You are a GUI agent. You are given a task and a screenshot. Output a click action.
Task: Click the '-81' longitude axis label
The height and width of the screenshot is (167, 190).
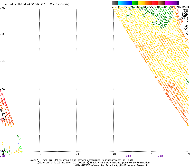113,154
